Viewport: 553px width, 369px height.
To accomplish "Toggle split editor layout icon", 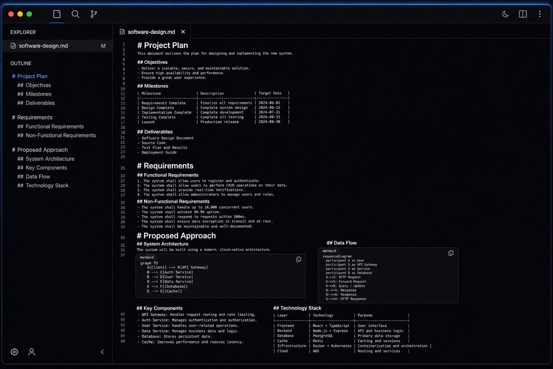I will click(x=523, y=14).
